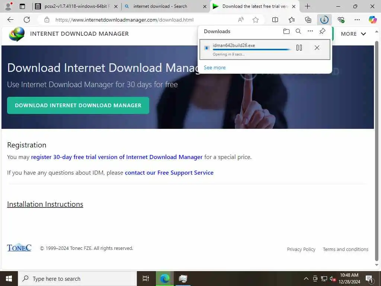Viewport: 381px width, 286px height.
Task: Open the Edge profile avatar icon
Action: [x=9, y=6]
